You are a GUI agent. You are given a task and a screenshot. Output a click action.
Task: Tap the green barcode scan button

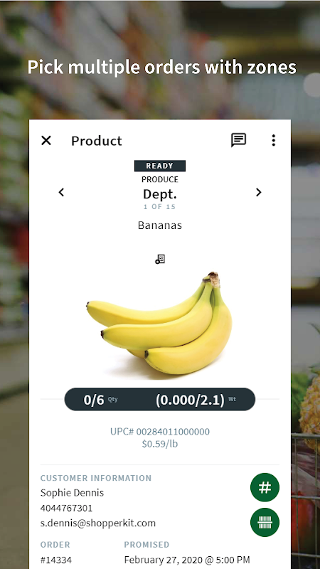pyautogui.click(x=265, y=522)
